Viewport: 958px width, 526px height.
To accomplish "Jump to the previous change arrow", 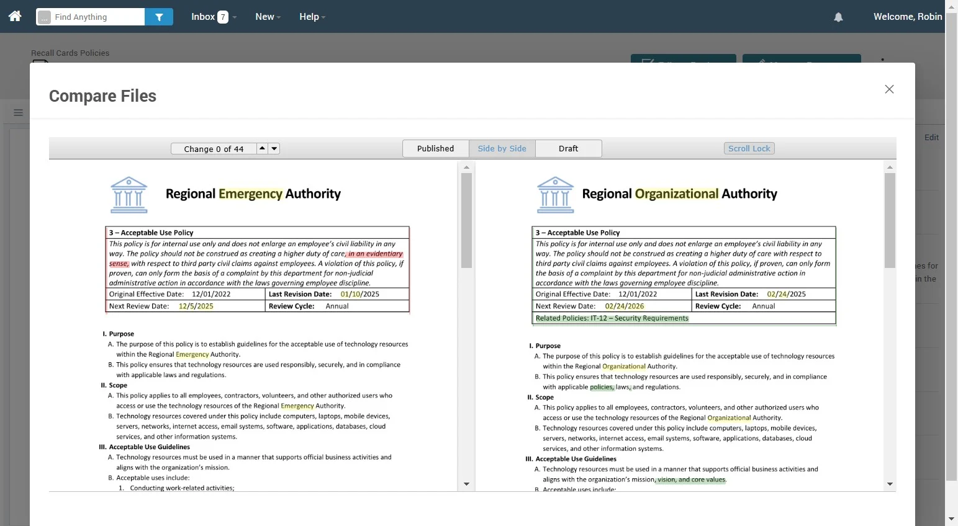I will (262, 148).
